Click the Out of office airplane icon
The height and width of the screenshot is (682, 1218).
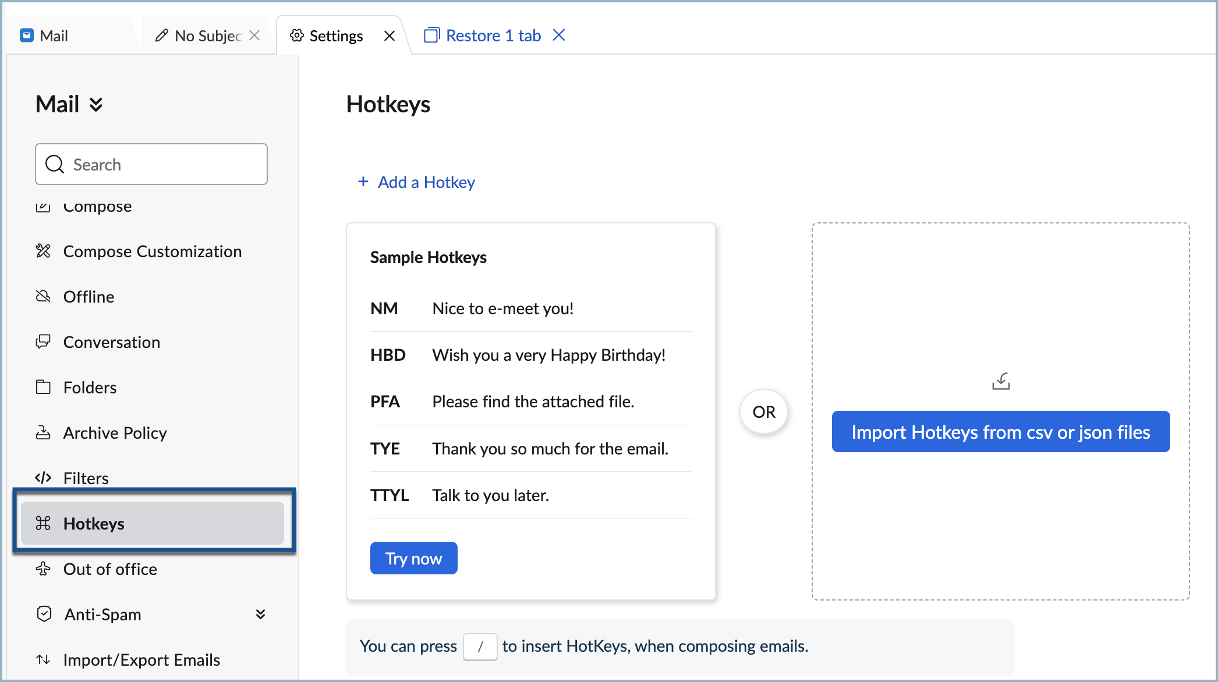coord(43,569)
